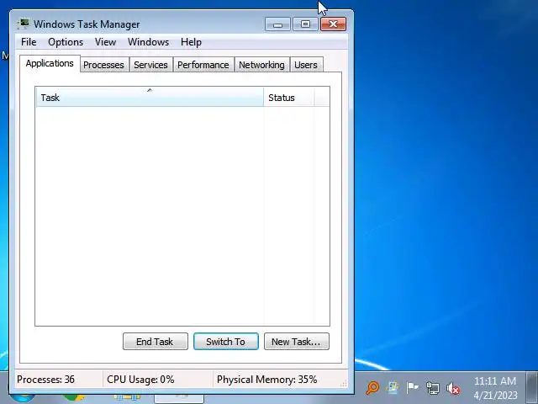
Task: Select the Applications tab
Action: (x=50, y=64)
